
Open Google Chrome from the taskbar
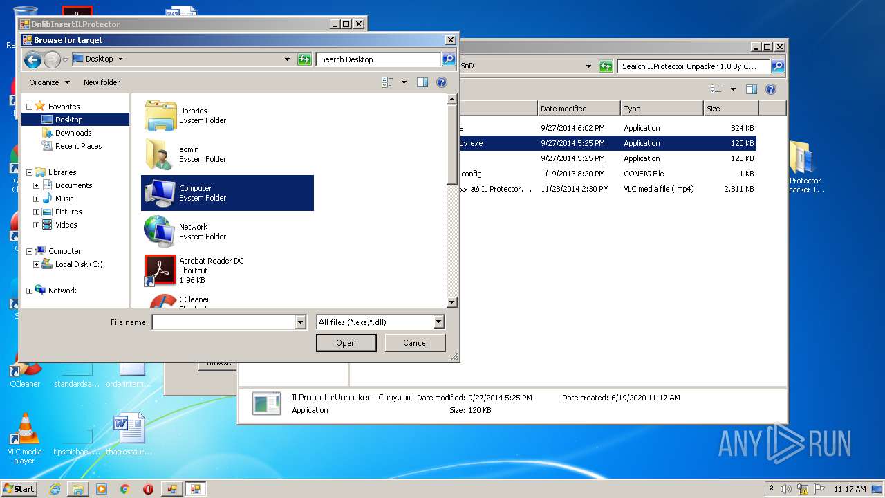[125, 489]
